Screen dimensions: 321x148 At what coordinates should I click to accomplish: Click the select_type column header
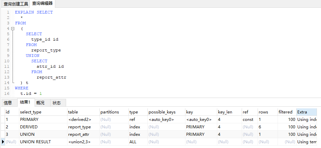coord(31,112)
